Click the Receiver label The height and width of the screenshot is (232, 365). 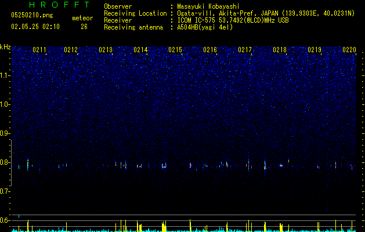[x=118, y=20]
